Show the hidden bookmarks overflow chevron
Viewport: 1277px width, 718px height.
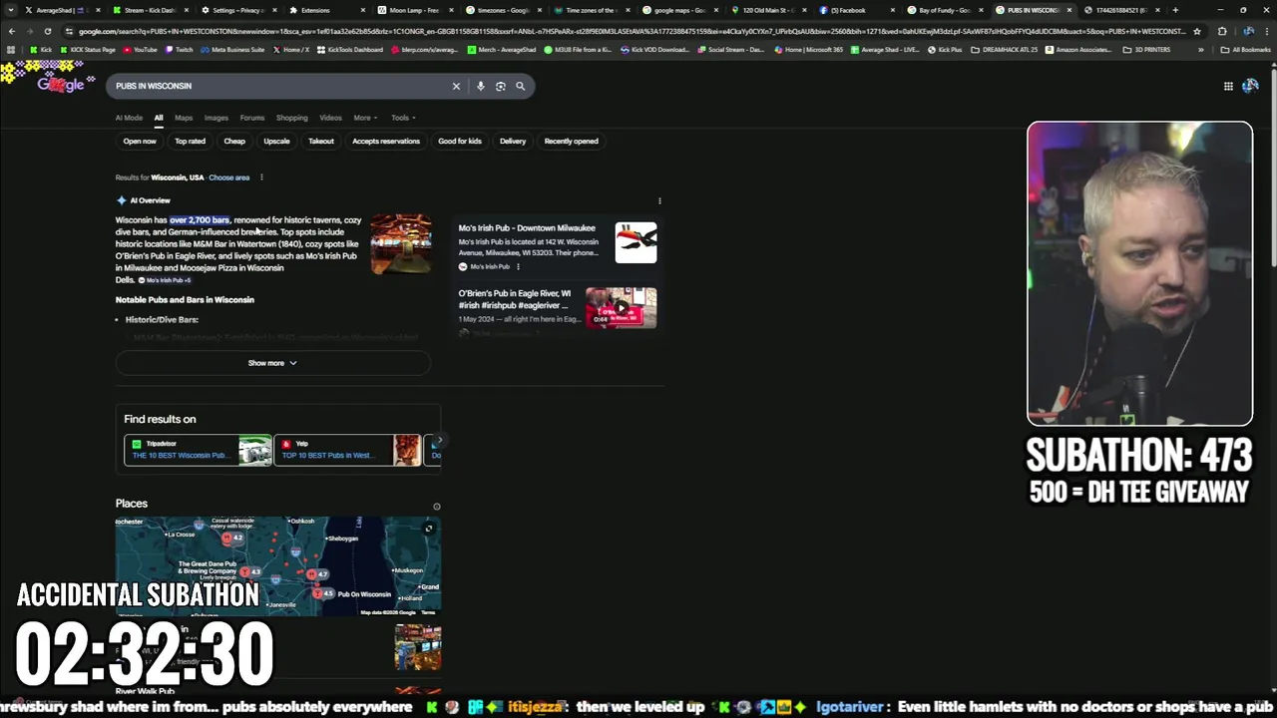(x=1201, y=49)
